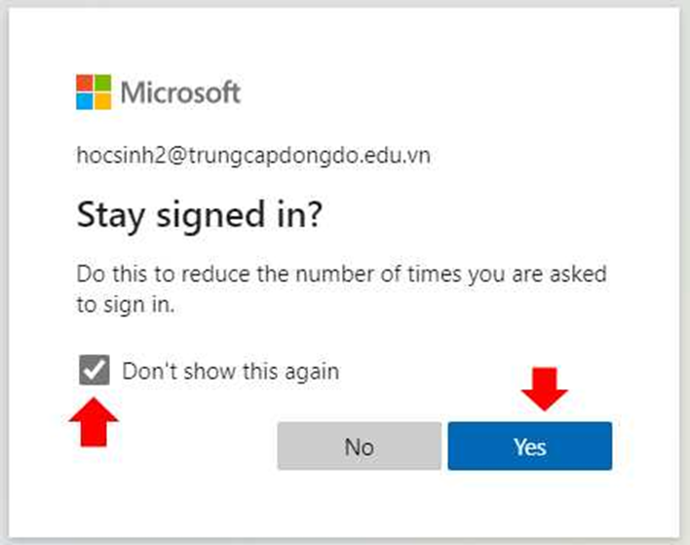Image resolution: width=690 pixels, height=545 pixels.
Task: Select the red square of Microsoft logo
Action: tap(85, 83)
